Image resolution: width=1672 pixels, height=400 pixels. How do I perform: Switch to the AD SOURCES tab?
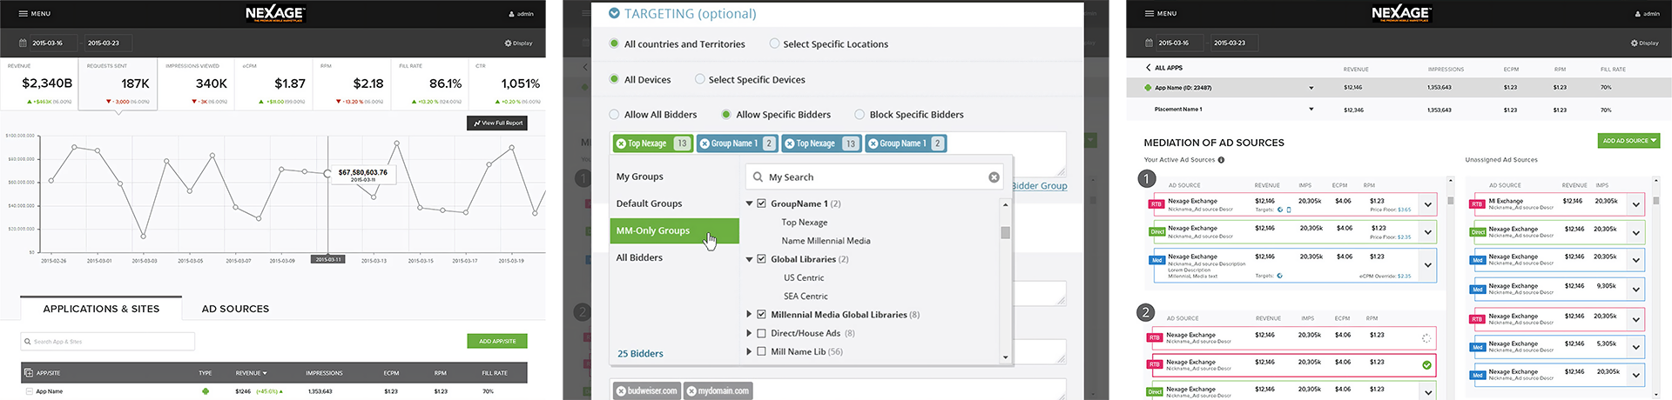(x=235, y=309)
